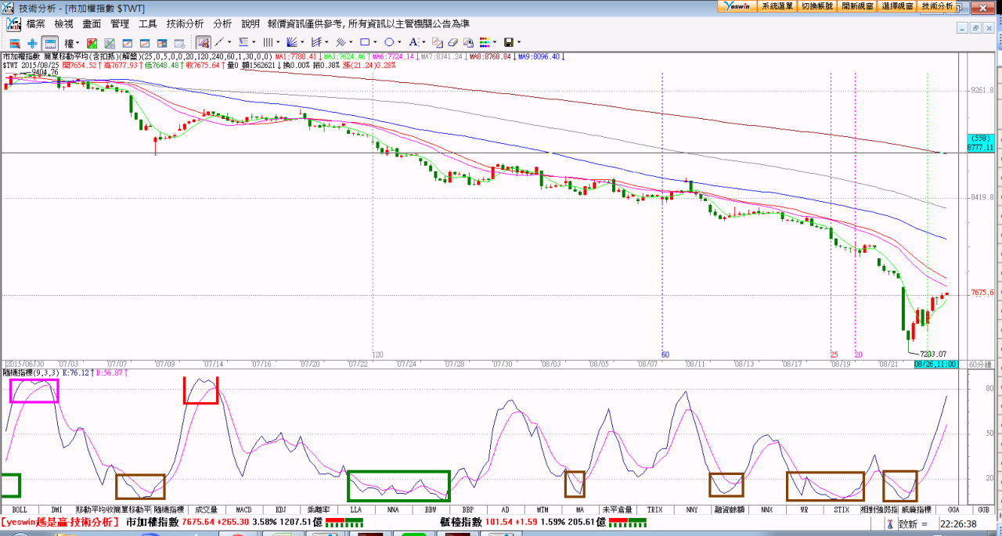Expand the text tool A dropdown arrow
This screenshot has width=1002, height=536.
(424, 42)
